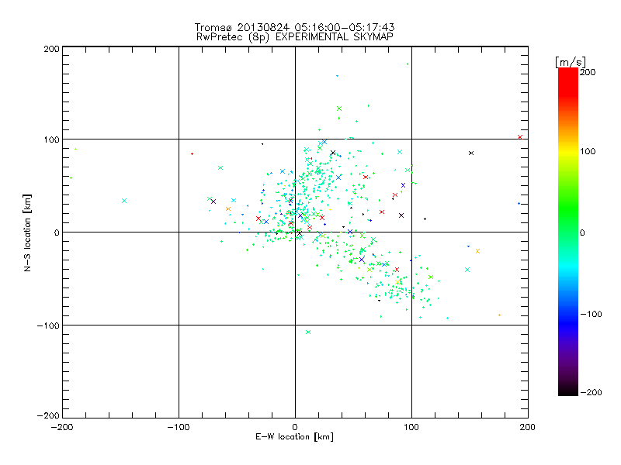Click the subtitle 'RwPretec (8p) EXPERIMENTAL SKYMAP'
Screen dimensions: 621x465
point(295,37)
